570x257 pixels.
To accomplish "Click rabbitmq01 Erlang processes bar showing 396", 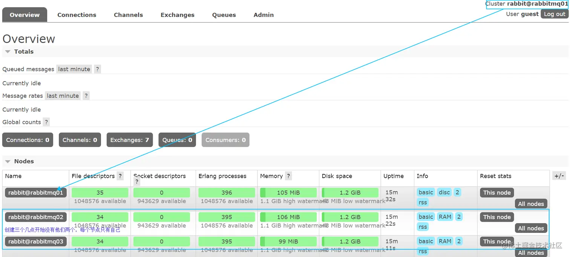I will (227, 192).
